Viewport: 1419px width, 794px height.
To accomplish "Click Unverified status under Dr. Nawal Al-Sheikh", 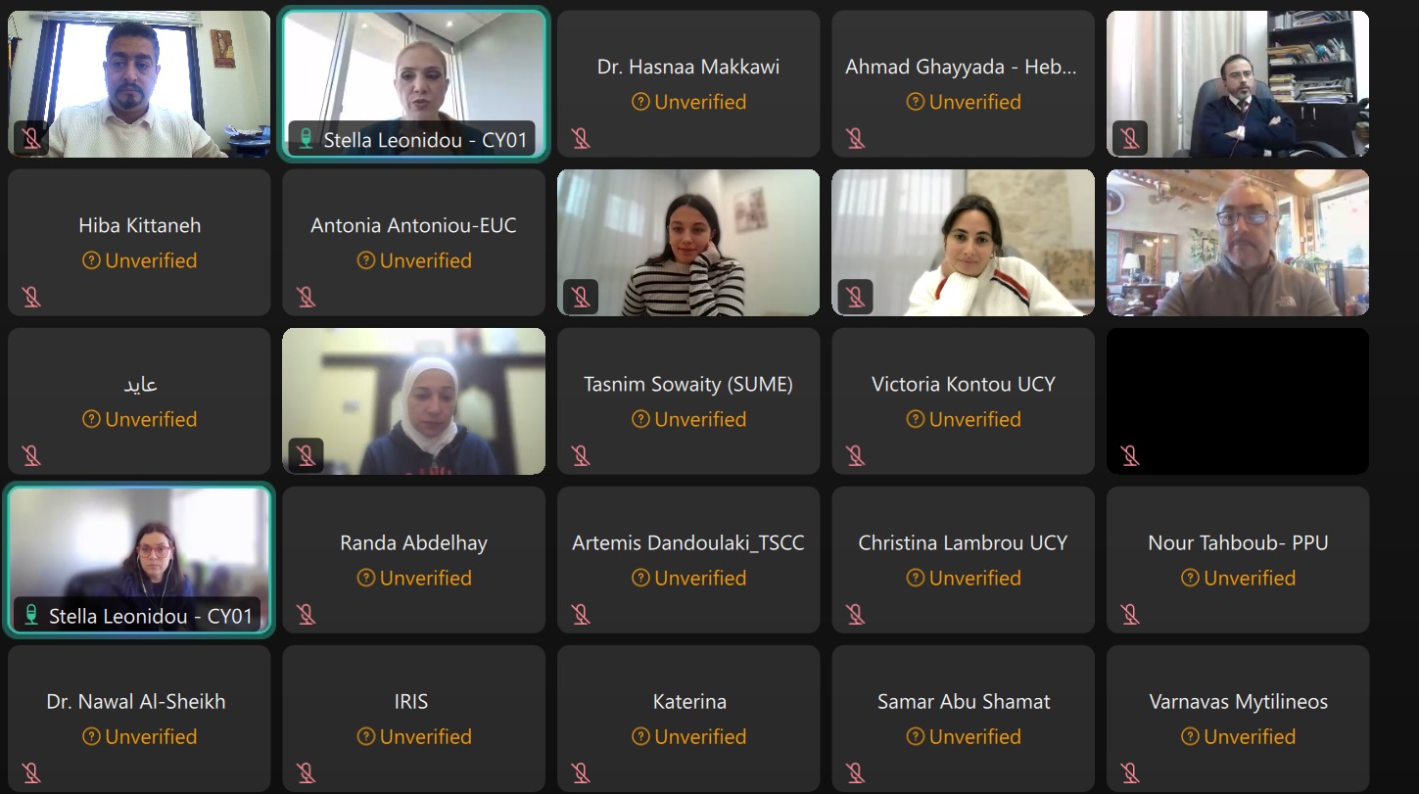I will click(139, 736).
